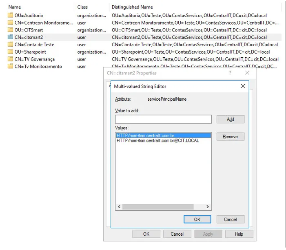The image size is (286, 250).
Task: Select the OU=Auditoria row name
Action: coord(29,16)
